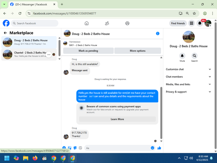
Task: Open the three-dots options on Chantel chat
Action: [49, 54]
